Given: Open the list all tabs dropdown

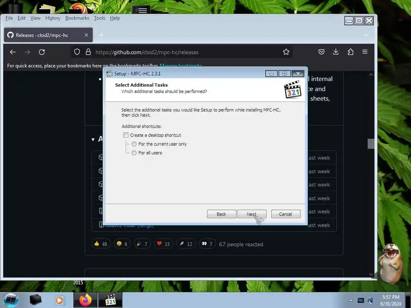Looking at the screenshot, I should tap(366, 35).
